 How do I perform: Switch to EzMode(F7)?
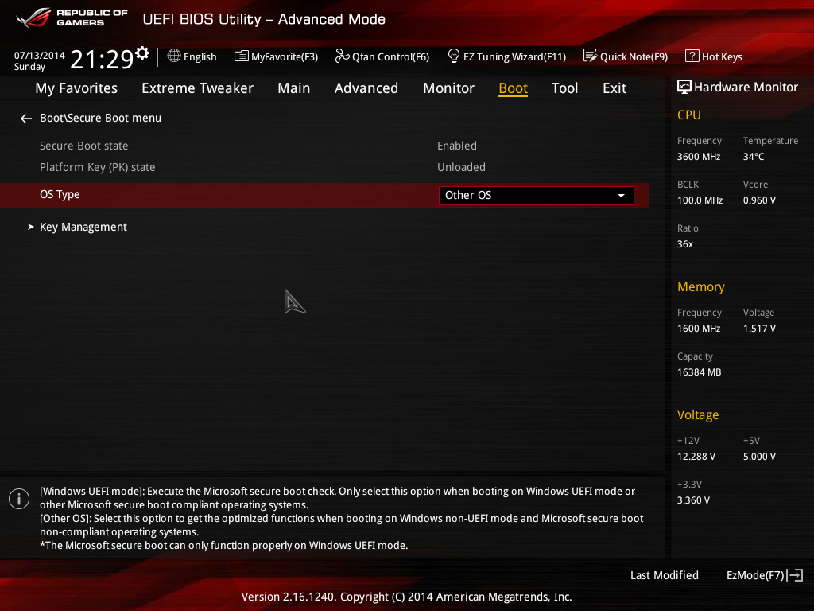coord(755,575)
